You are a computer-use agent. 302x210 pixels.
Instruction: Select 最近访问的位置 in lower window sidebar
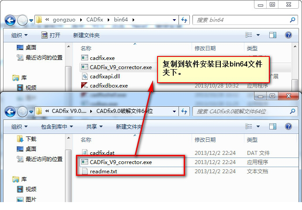click(x=40, y=159)
